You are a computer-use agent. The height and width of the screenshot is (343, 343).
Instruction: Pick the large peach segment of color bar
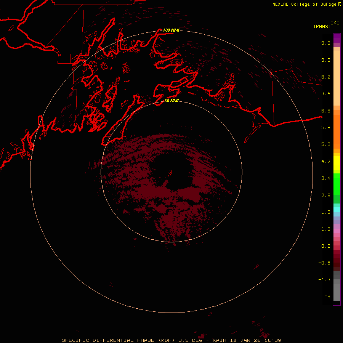pyautogui.click(x=337, y=78)
